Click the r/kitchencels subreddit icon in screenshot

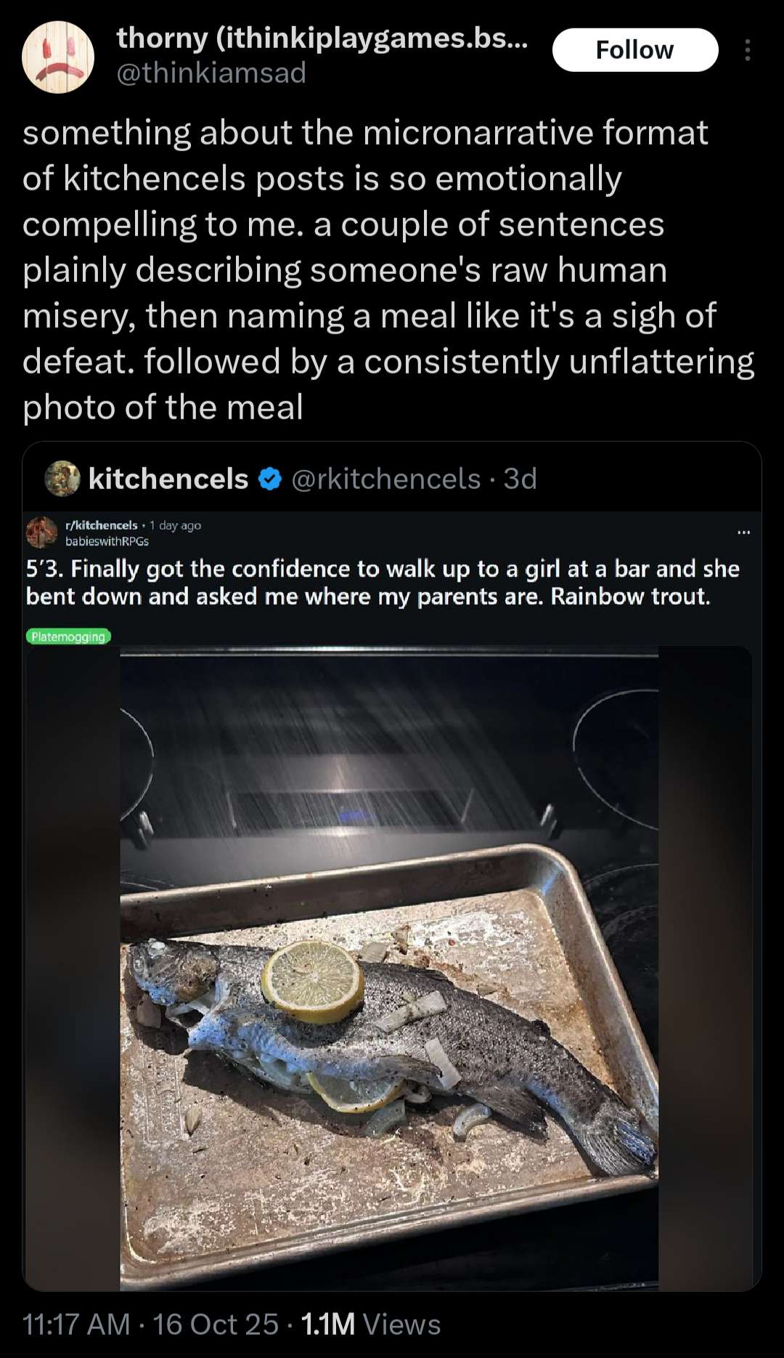pos(42,532)
